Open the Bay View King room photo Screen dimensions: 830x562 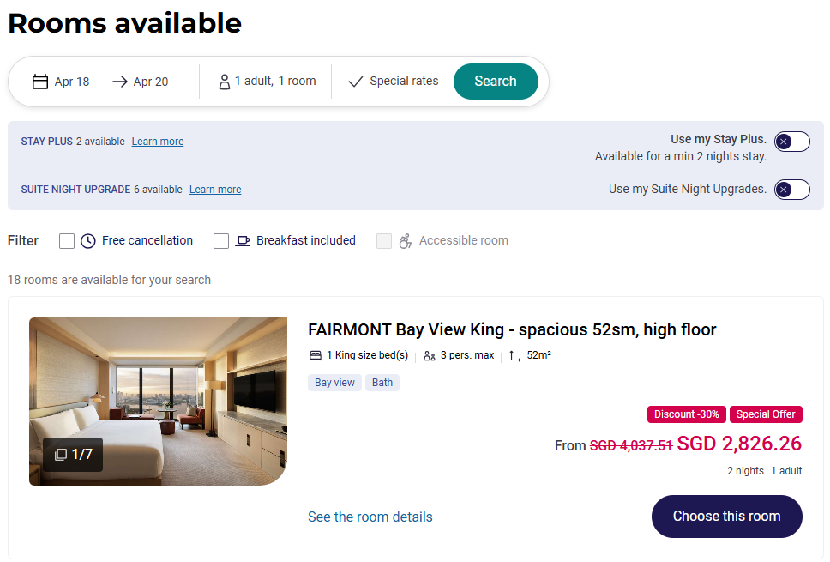[159, 402]
